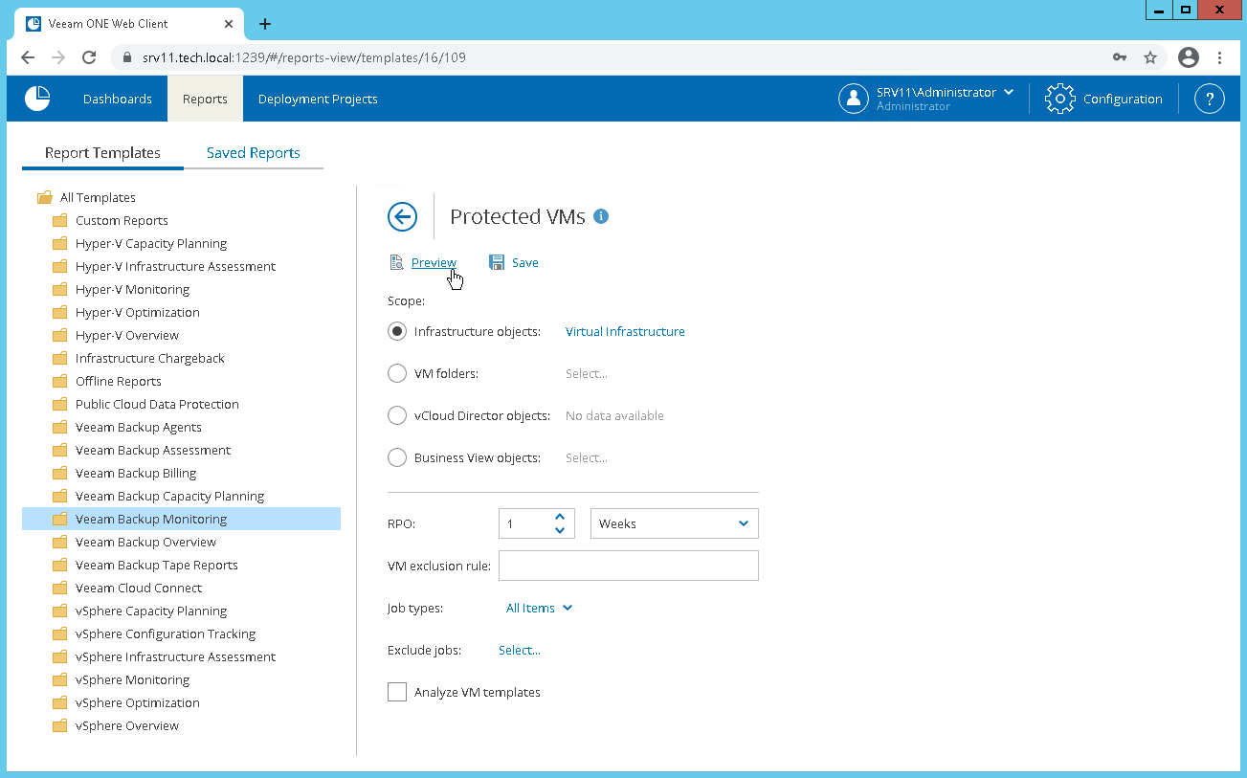Screen dimensions: 1247x778
Task: Click the vSphere Overview folder icon
Action: point(59,725)
